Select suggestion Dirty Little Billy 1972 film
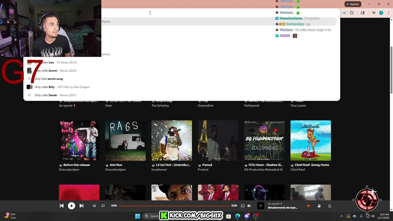Image resolution: width=393 pixels, height=221 pixels. click(x=62, y=87)
